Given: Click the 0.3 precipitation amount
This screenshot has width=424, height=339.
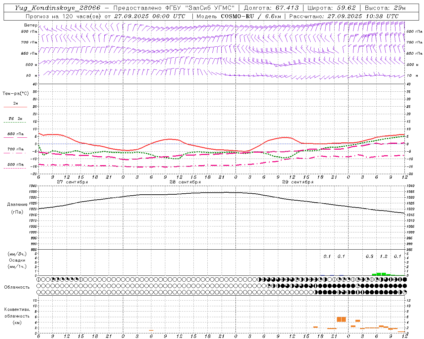Looking at the screenshot, I should click(x=369, y=257).
